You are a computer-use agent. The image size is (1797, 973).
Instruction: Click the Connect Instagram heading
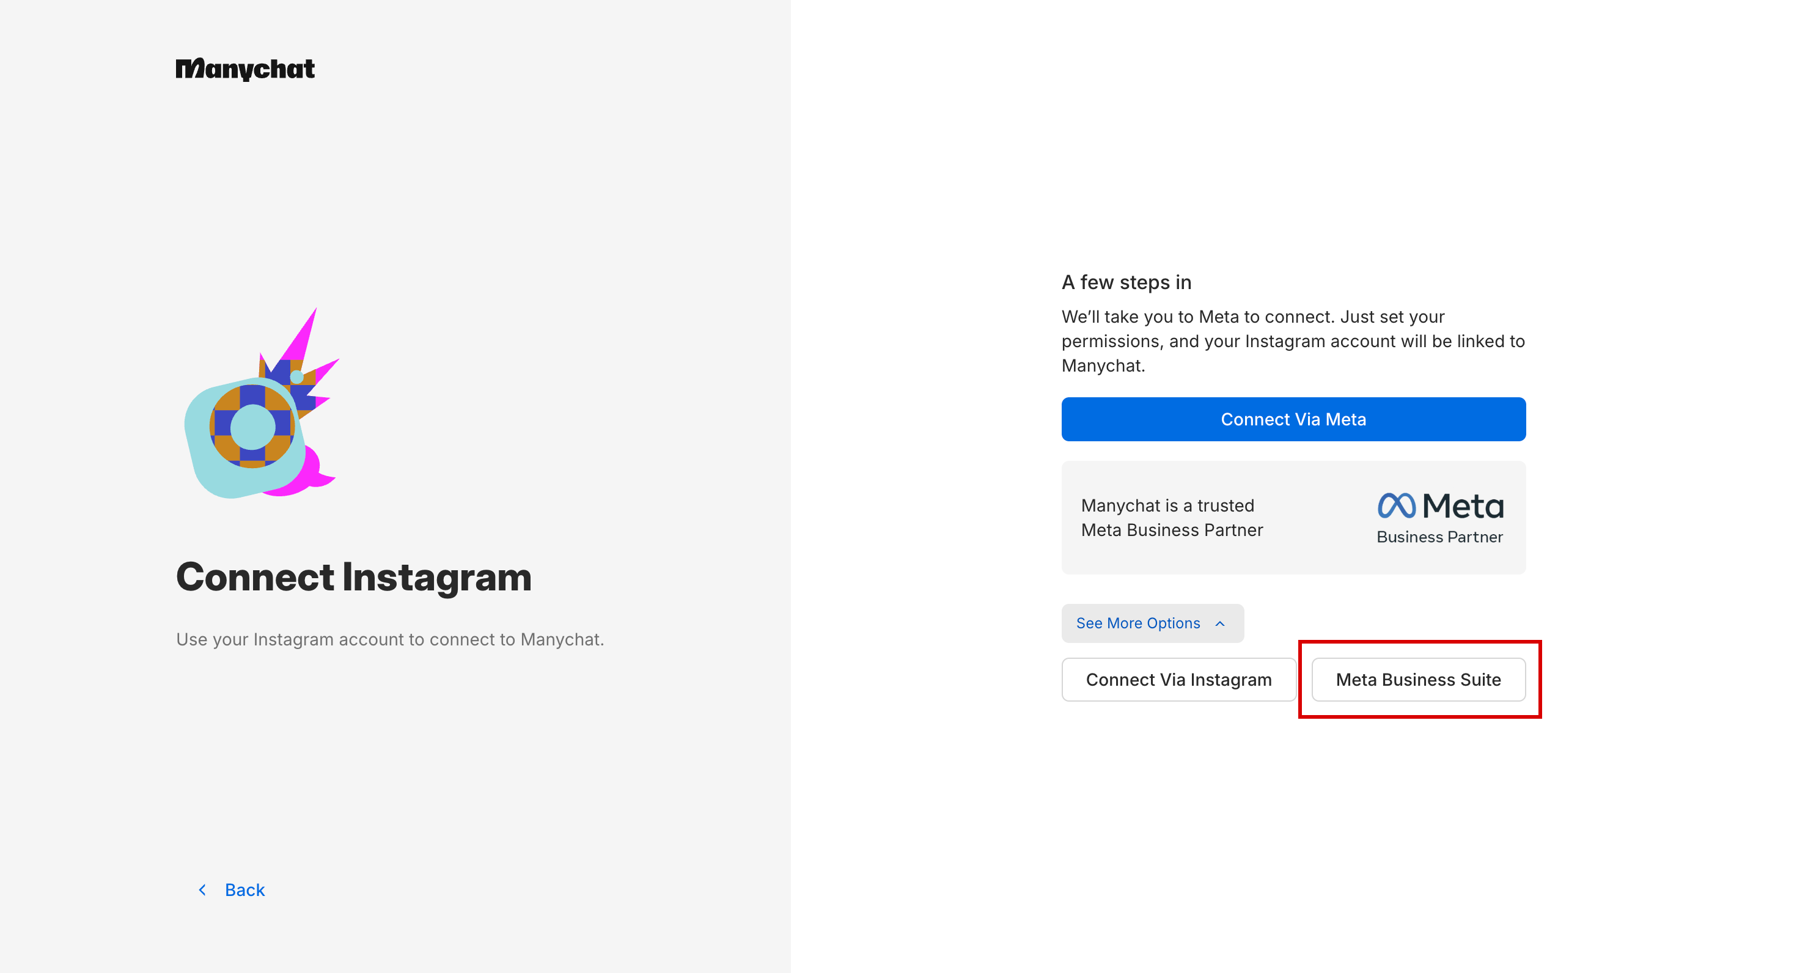click(x=354, y=578)
